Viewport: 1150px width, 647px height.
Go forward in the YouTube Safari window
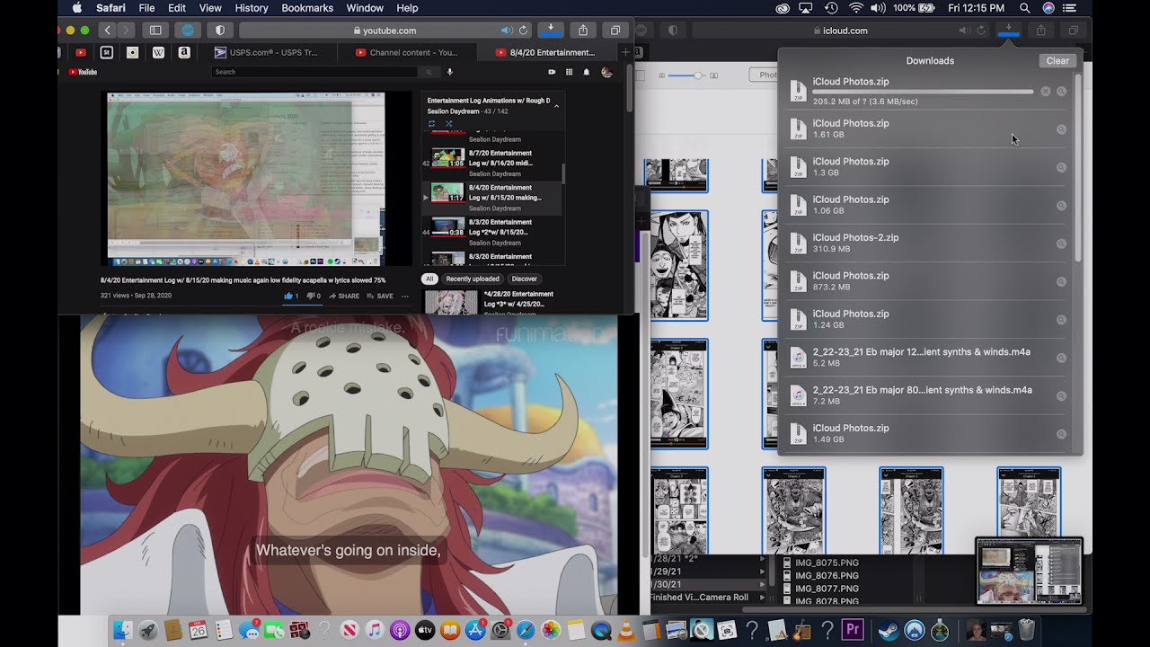click(127, 31)
